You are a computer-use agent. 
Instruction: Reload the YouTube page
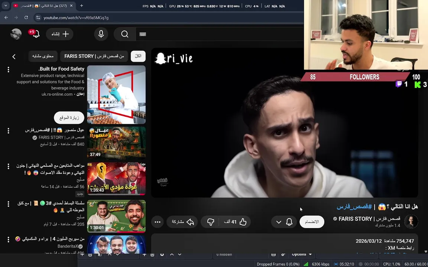pyautogui.click(x=26, y=17)
